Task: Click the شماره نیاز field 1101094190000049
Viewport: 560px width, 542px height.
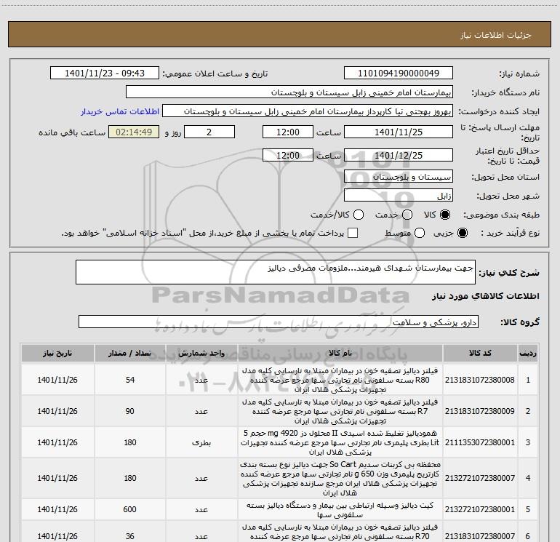Action: point(399,73)
